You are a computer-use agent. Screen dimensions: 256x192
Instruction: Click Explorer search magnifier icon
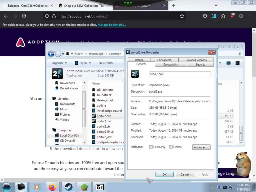pos(240,54)
